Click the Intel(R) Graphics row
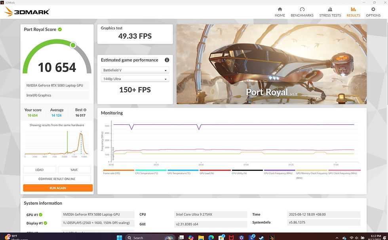 pyautogui.click(x=57, y=95)
